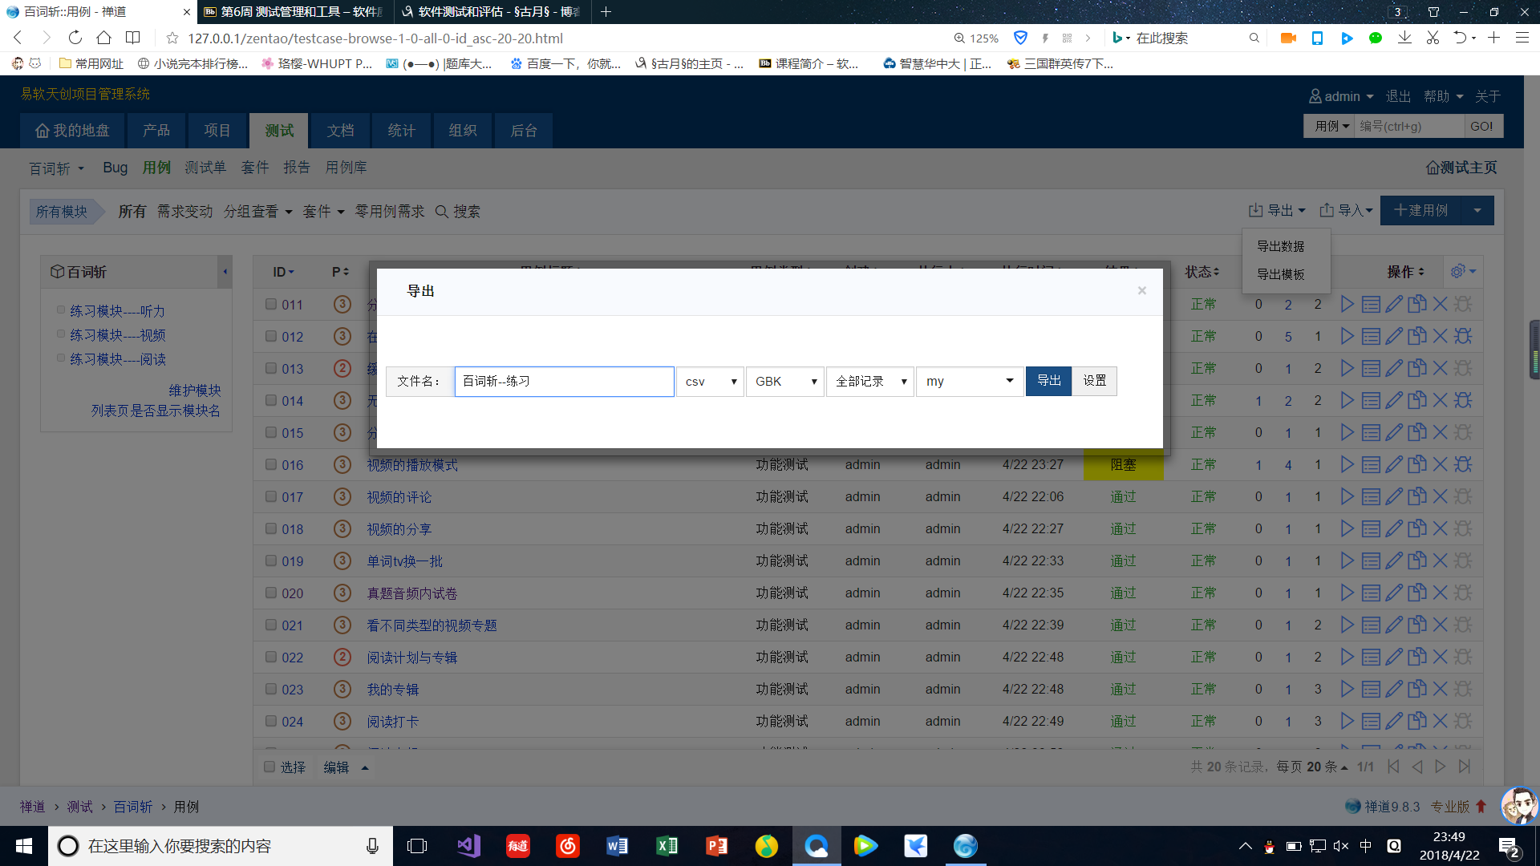Open Excel from Windows taskbar
Screen dimensions: 1540x866
point(667,846)
